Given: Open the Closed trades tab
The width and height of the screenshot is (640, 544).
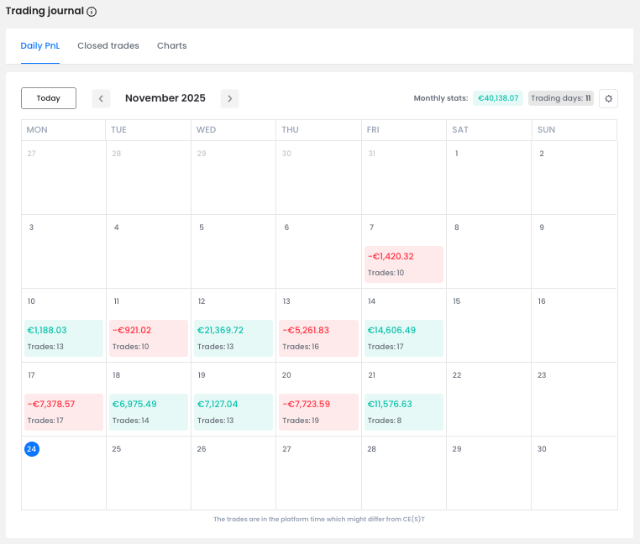Looking at the screenshot, I should click(x=108, y=45).
